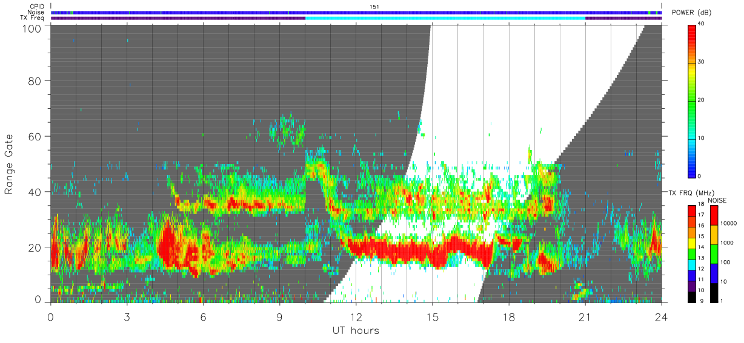Click the 10000 tick on NOISE legend
This screenshot has width=744, height=343.
(x=729, y=223)
